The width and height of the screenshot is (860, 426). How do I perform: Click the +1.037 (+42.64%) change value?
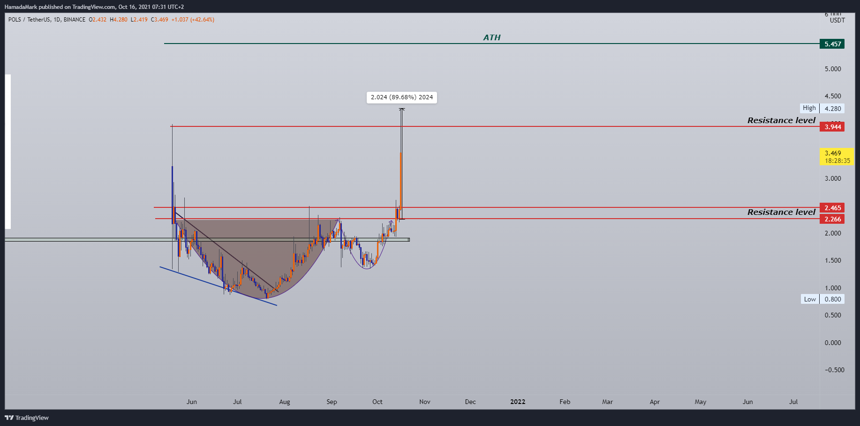193,20
